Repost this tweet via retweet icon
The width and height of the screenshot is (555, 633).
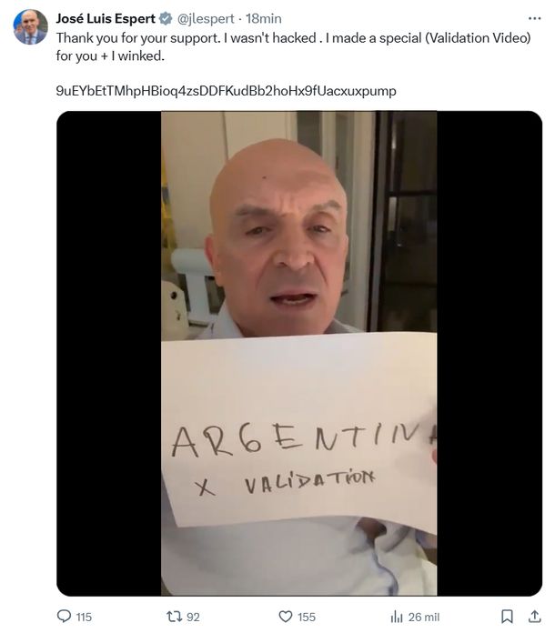point(174,616)
